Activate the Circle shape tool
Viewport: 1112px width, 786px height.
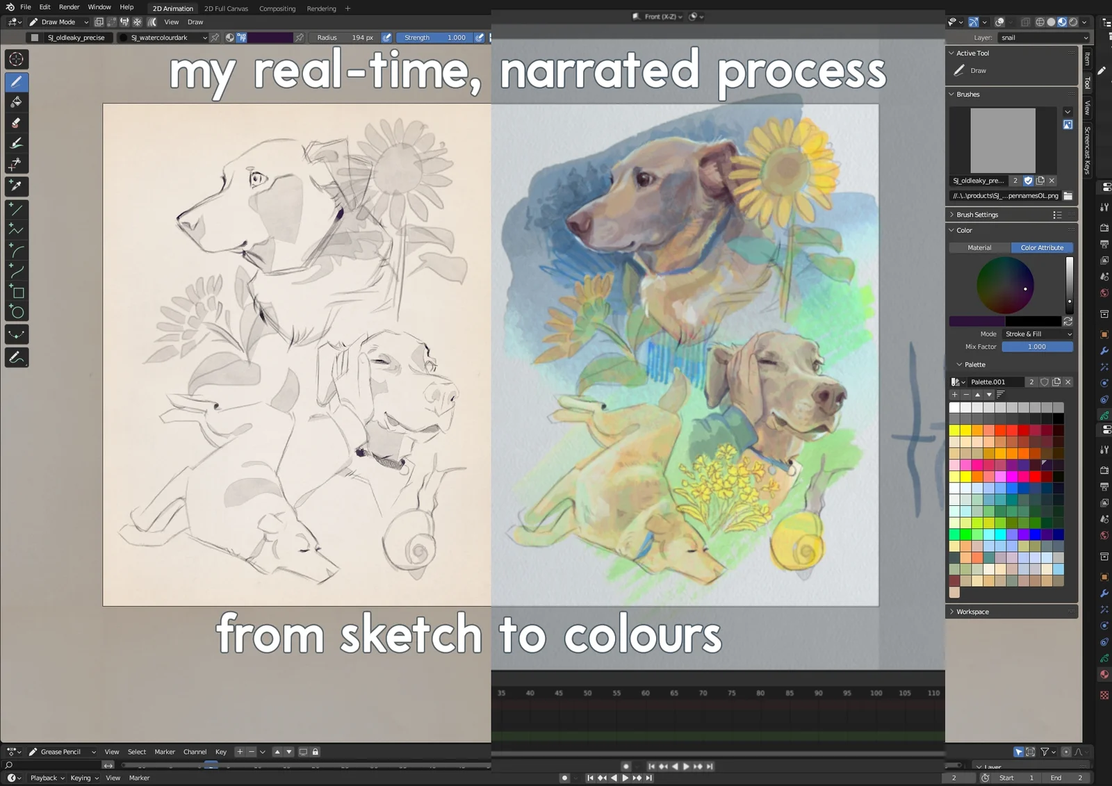(16, 312)
